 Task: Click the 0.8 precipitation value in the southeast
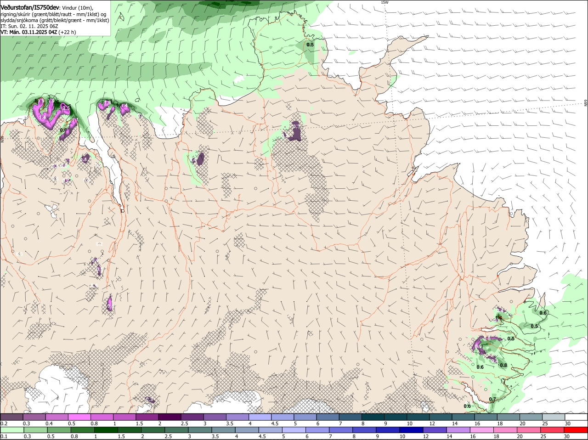tap(503, 366)
